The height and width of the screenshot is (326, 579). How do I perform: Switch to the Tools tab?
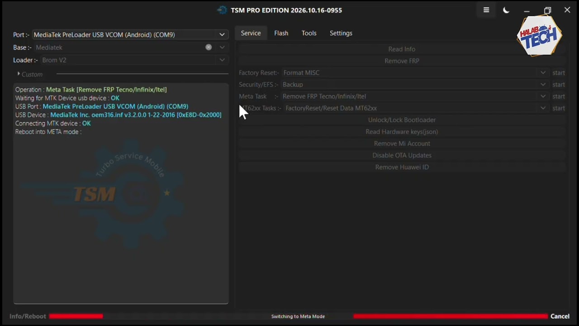tap(309, 33)
